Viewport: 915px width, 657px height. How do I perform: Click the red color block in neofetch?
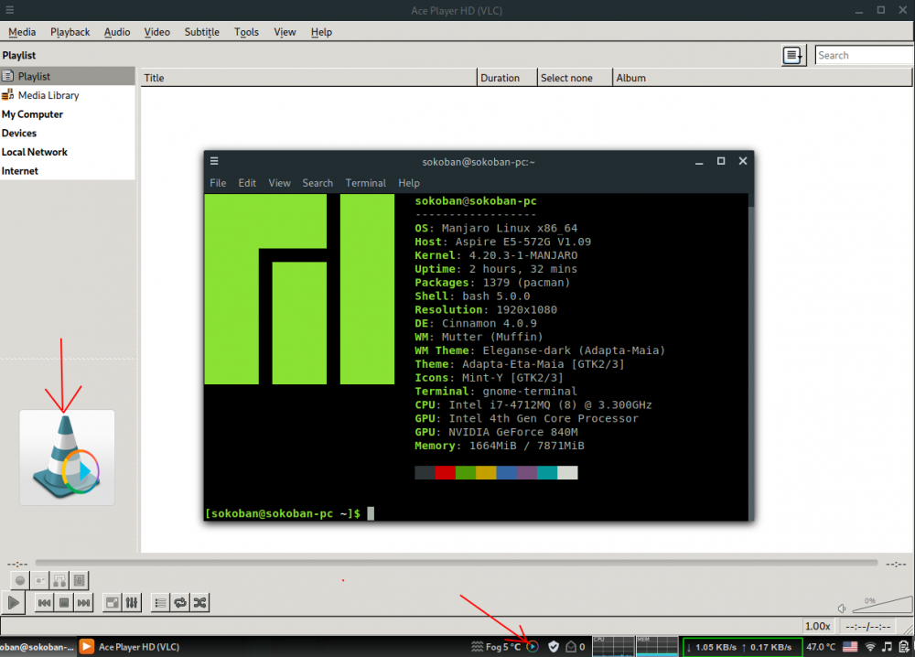pos(446,473)
